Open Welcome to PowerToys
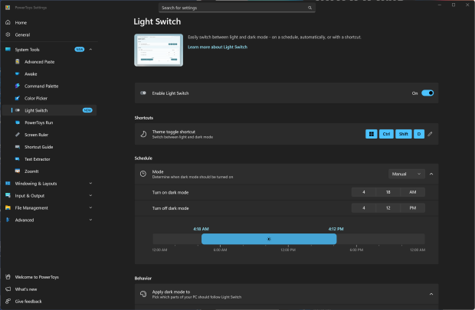Image resolution: width=475 pixels, height=310 pixels. pyautogui.click(x=48, y=277)
